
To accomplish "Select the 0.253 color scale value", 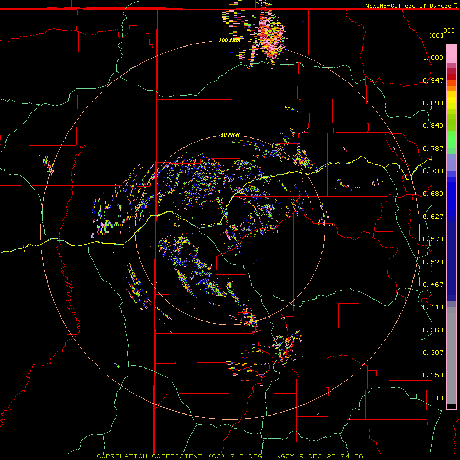I will point(433,375).
